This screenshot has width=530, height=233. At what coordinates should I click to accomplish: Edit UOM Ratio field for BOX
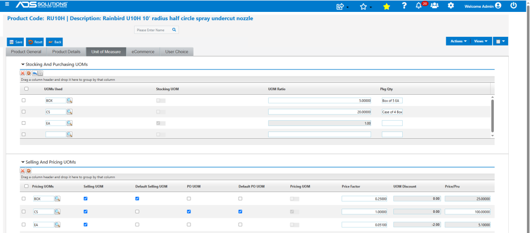point(320,100)
